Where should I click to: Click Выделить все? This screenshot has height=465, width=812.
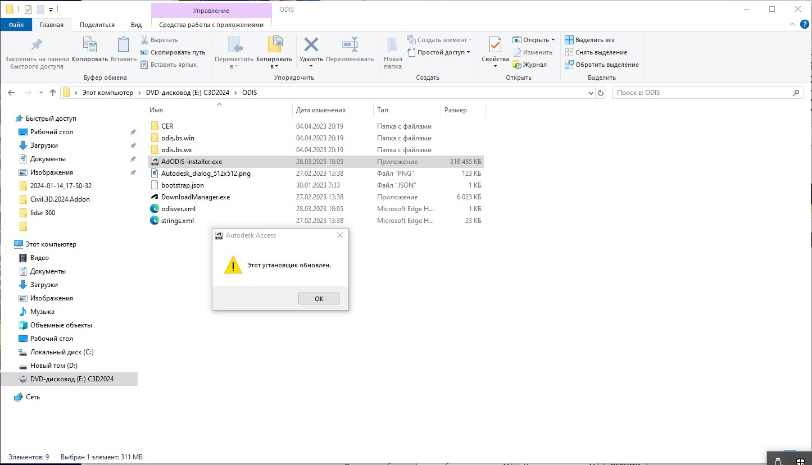point(589,40)
